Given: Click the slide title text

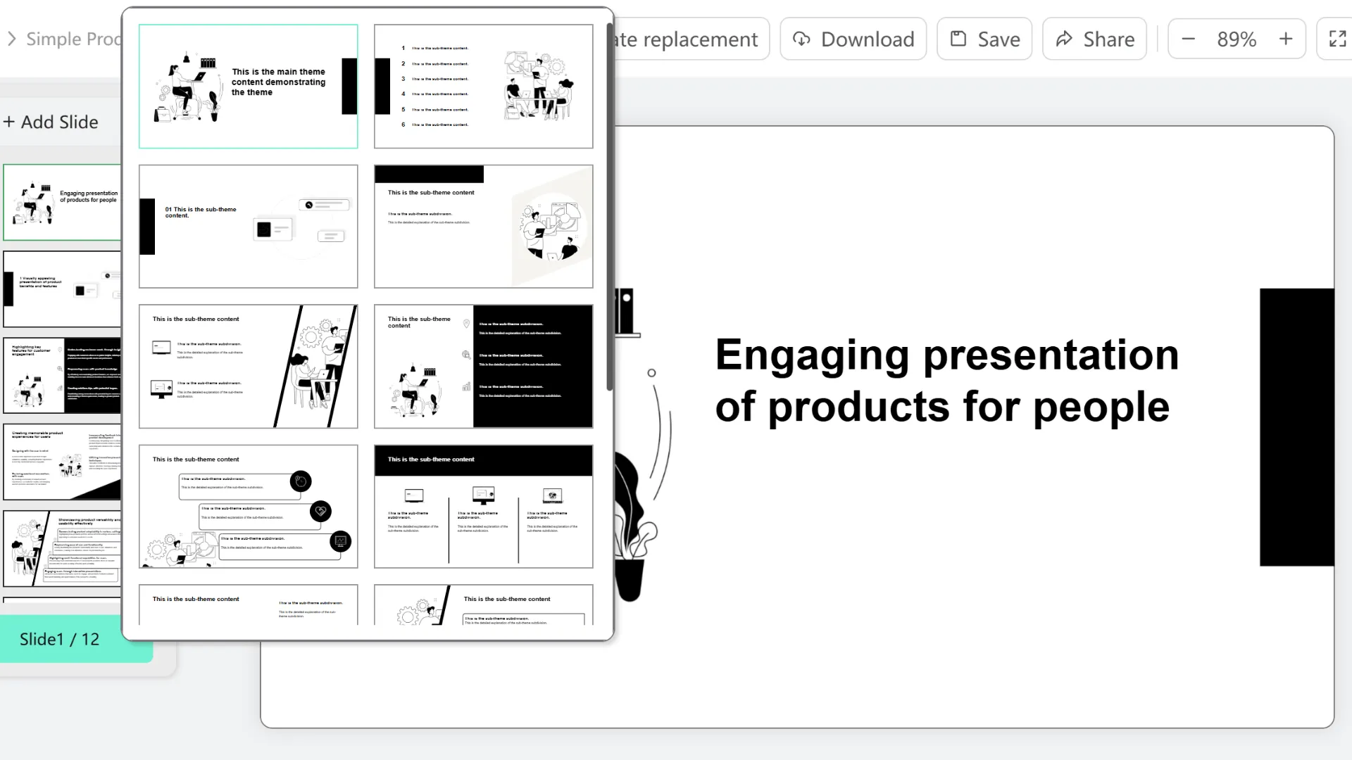Looking at the screenshot, I should click(x=946, y=380).
